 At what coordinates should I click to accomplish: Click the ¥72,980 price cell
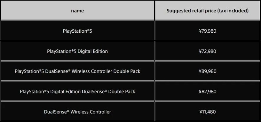207,51
